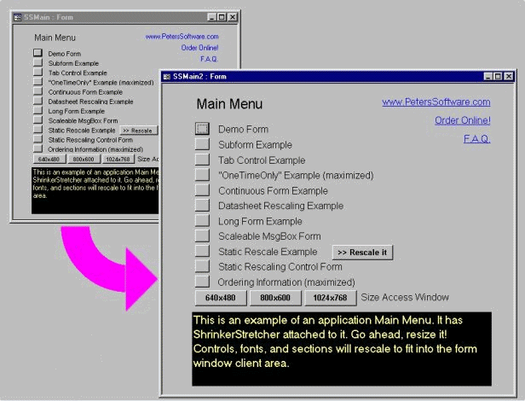Open Subform Example in SSMain2 window
The width and height of the screenshot is (525, 401).
point(202,144)
